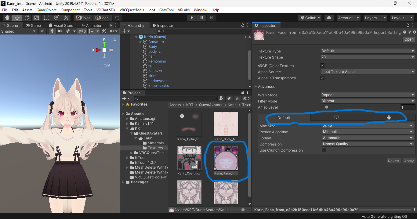Open Alpha Source dropdown
The height and width of the screenshot is (219, 417).
pyautogui.click(x=368, y=72)
